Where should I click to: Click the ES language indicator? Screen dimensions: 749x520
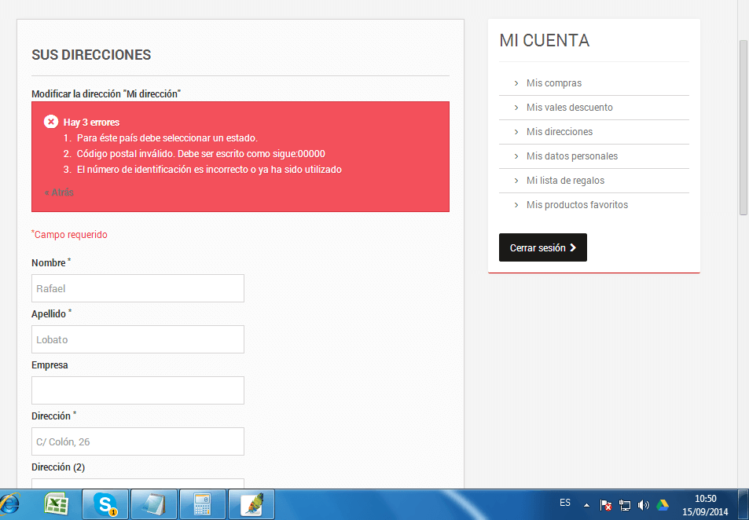pos(565,503)
